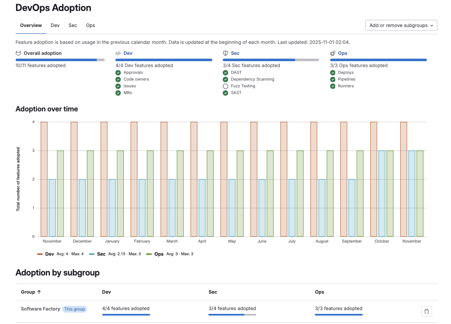
Task: Click the This group badge
Action: click(x=74, y=309)
